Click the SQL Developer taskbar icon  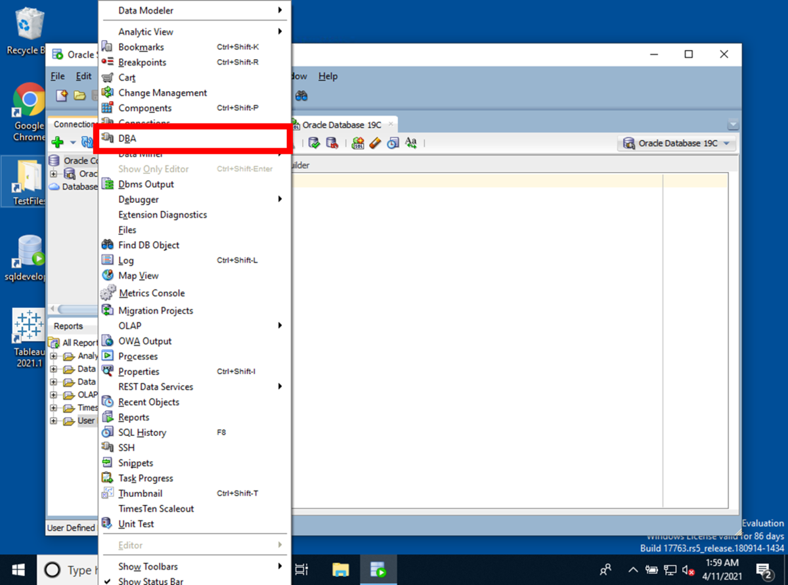click(x=378, y=569)
